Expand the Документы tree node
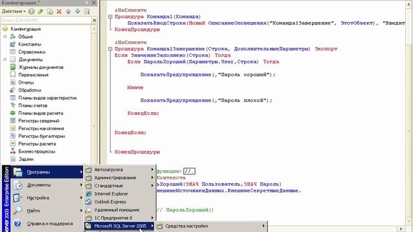Viewport: 413px width, 232px height. coord(5,59)
